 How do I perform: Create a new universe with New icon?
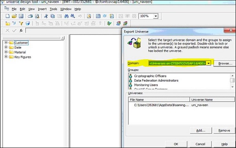7,16
